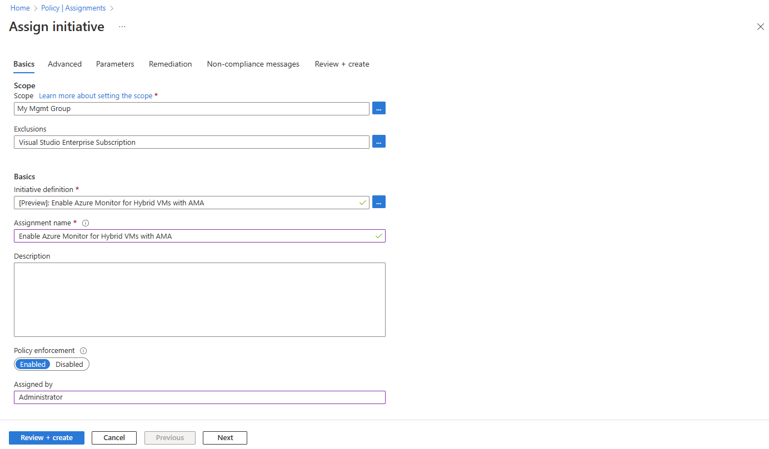Click the Policy enforcement info icon
769x449 pixels.
83,351
